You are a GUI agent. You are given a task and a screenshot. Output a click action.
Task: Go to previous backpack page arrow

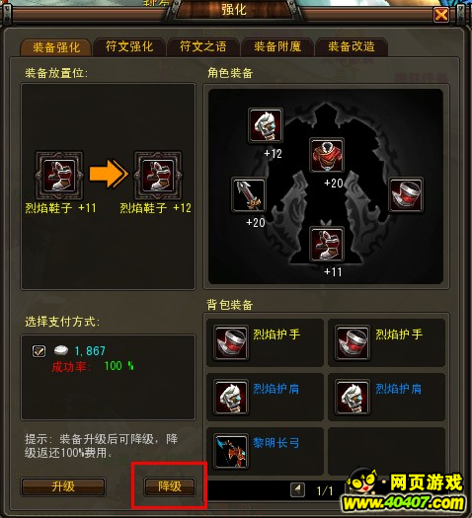(x=297, y=490)
